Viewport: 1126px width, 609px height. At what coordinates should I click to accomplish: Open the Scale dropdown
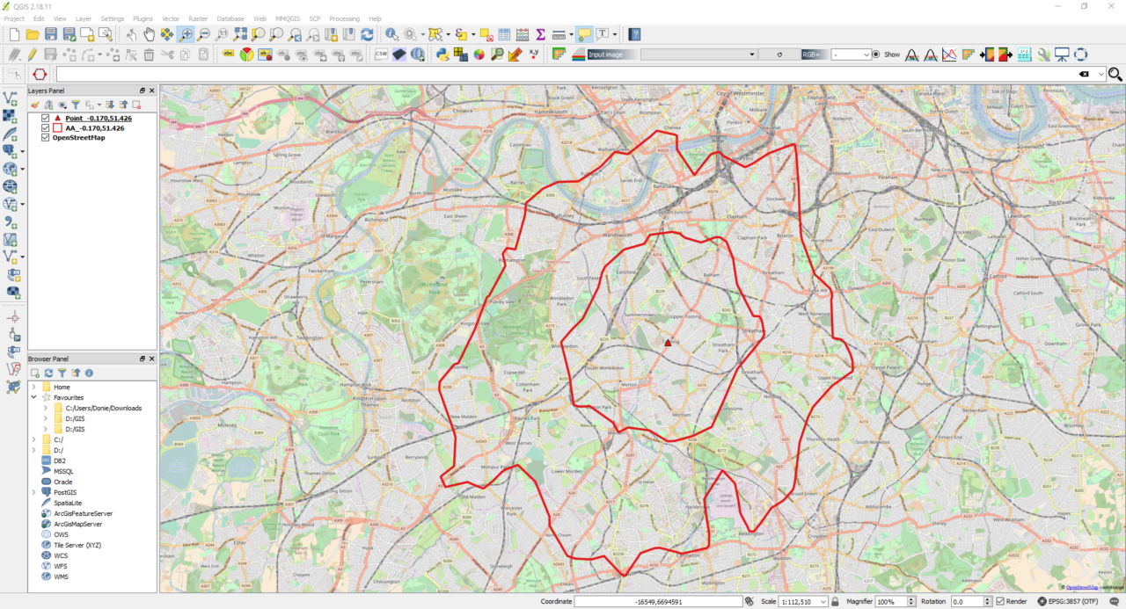coord(823,601)
